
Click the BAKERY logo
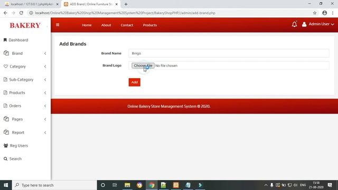25,25
